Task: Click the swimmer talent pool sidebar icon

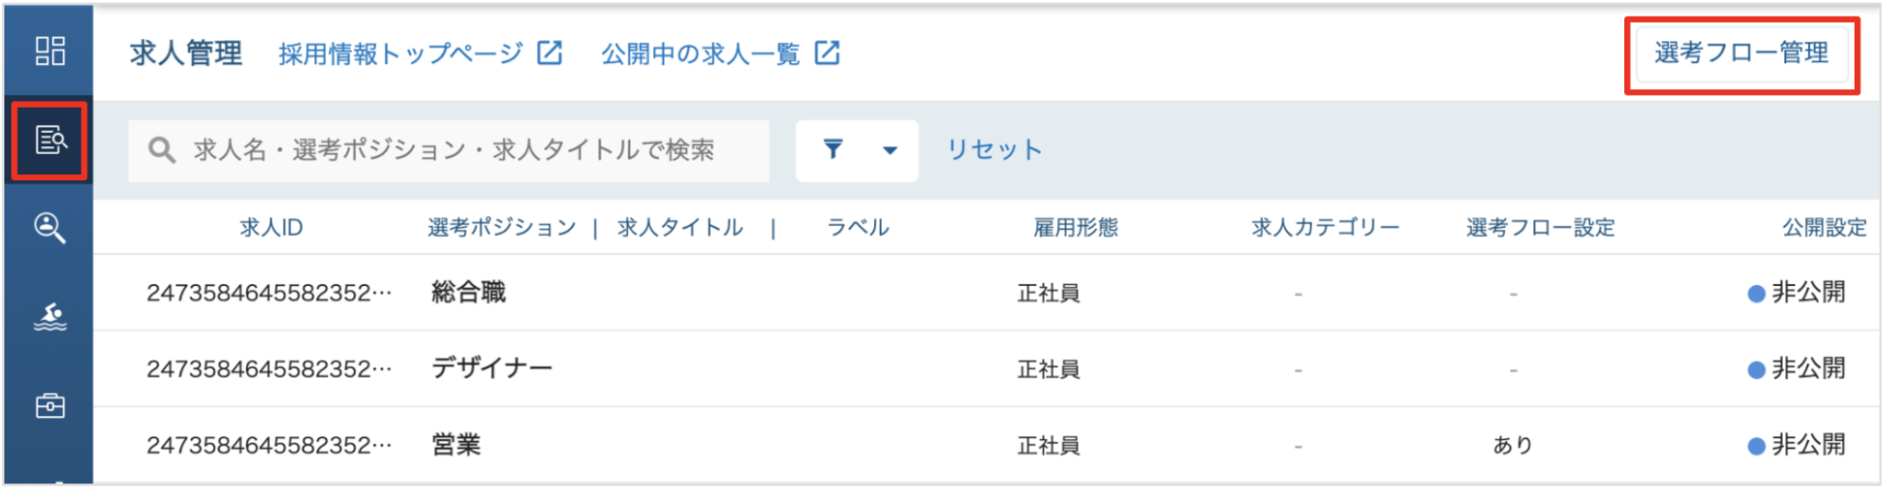Action: pyautogui.click(x=50, y=317)
